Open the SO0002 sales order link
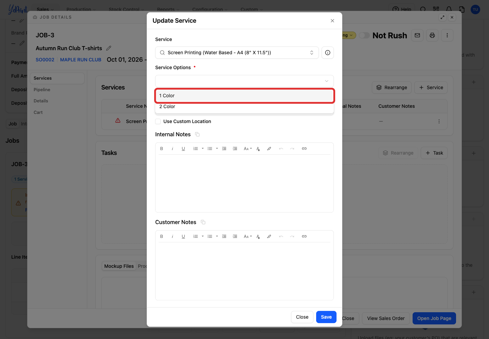Screen dimensions: 489x339 (x=45, y=60)
